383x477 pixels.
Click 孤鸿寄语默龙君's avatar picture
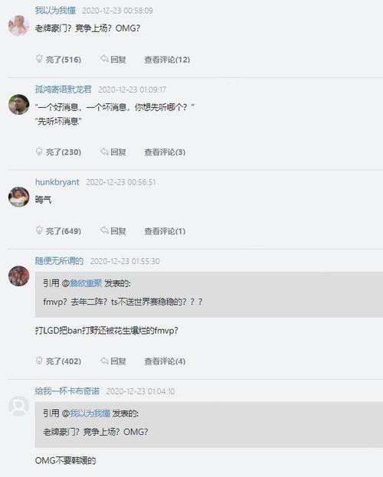pos(19,104)
